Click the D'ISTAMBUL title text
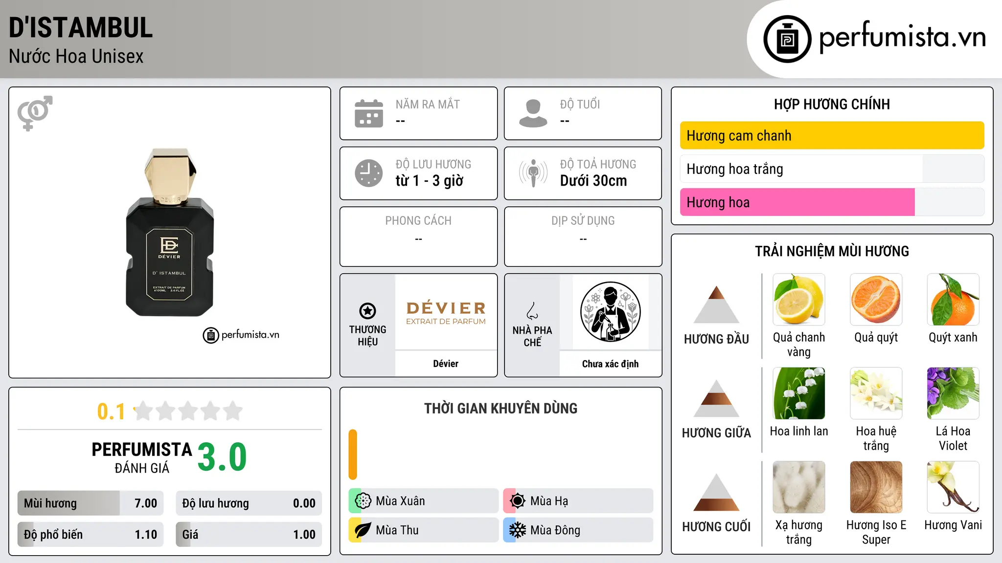1002x563 pixels. tap(81, 27)
